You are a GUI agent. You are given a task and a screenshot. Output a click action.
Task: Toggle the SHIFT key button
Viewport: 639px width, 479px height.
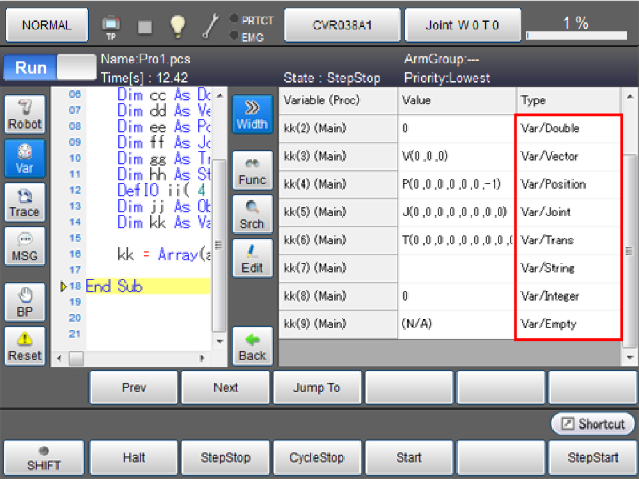44,458
